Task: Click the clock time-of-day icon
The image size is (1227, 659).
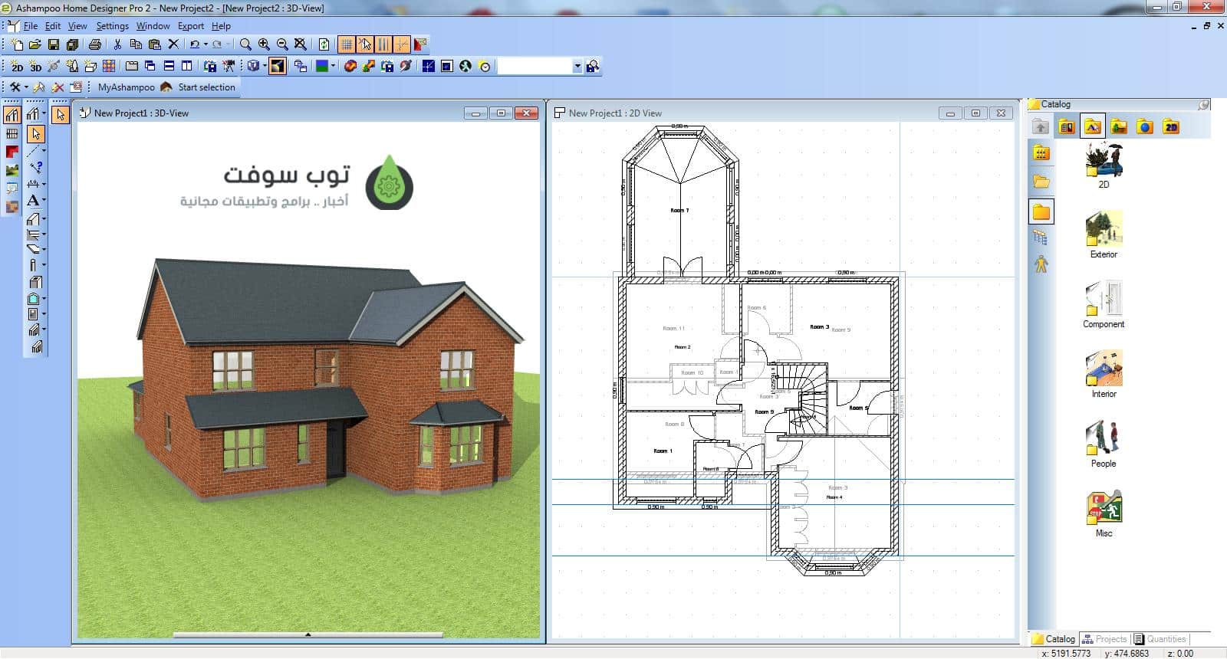Action: pyautogui.click(x=485, y=67)
